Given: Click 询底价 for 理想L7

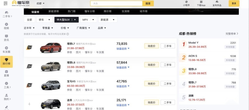Looking at the screenshot, I should point(151,46).
